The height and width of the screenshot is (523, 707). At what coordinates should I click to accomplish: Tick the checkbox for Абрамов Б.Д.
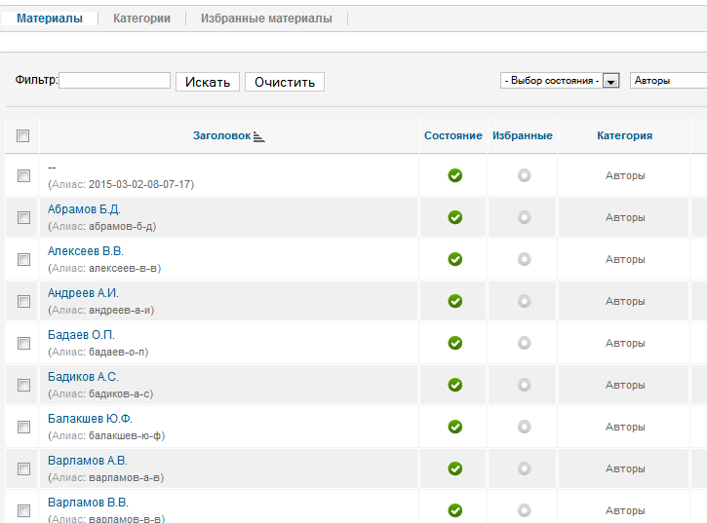pos(24,217)
